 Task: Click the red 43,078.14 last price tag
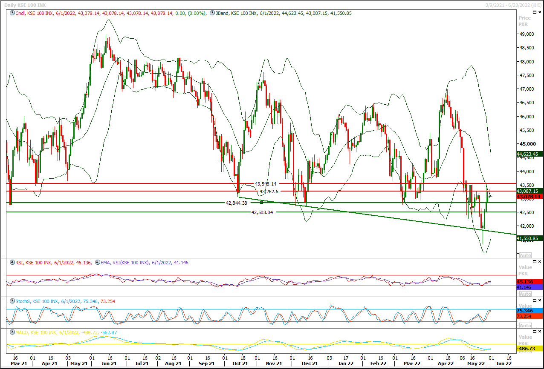[x=529, y=197]
